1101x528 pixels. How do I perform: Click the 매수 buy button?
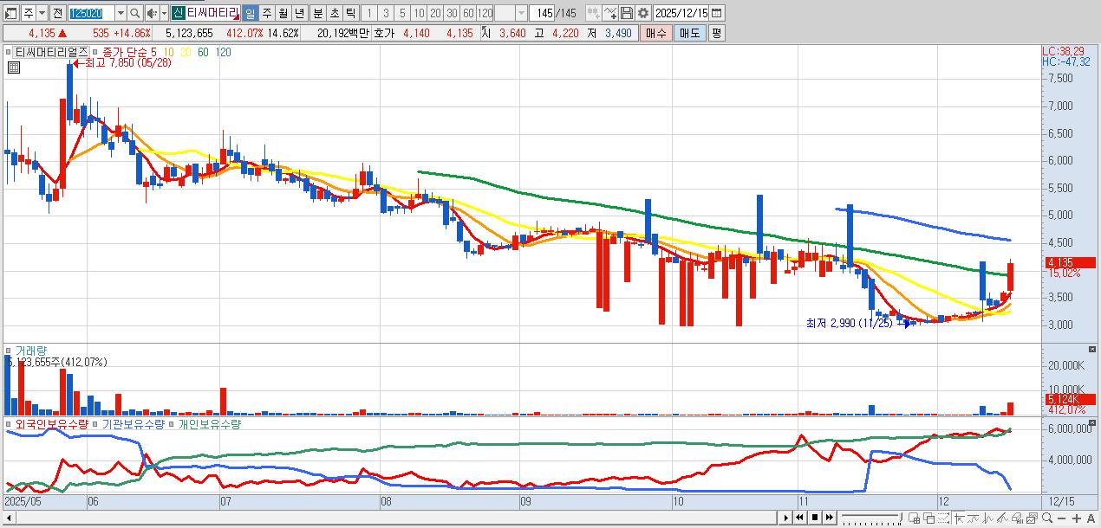tap(655, 33)
